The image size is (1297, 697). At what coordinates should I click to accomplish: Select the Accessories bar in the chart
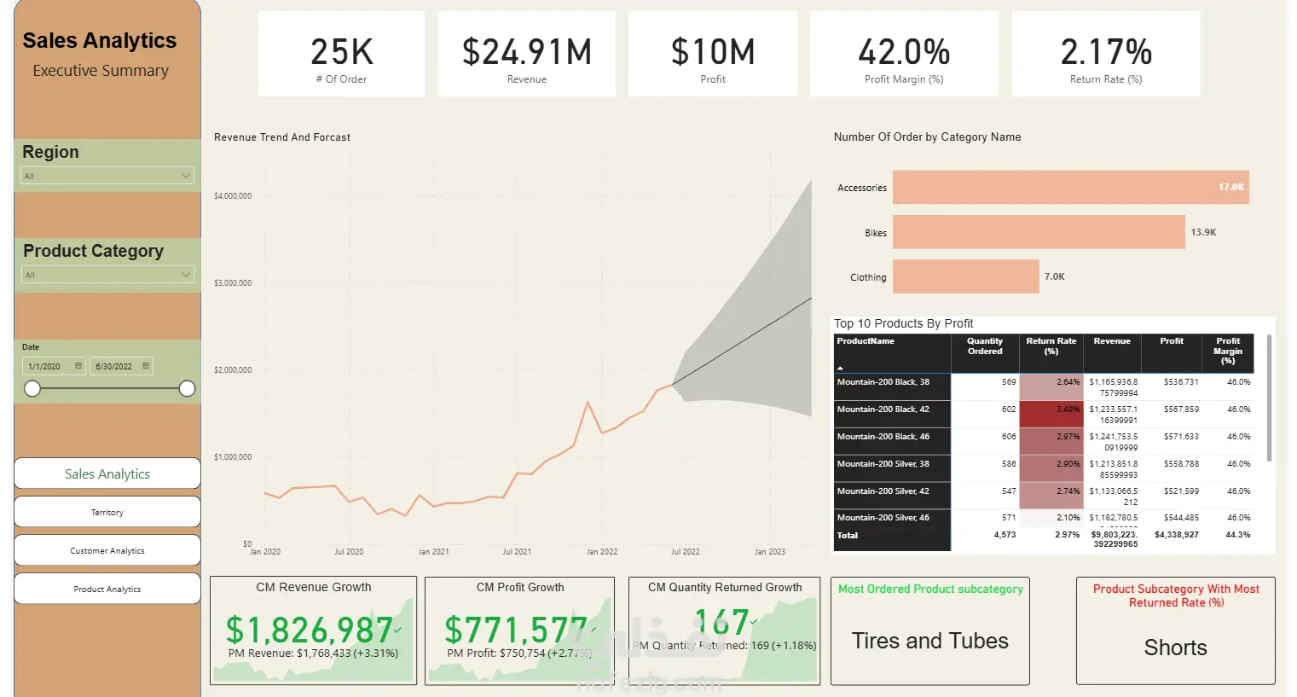pos(1070,187)
